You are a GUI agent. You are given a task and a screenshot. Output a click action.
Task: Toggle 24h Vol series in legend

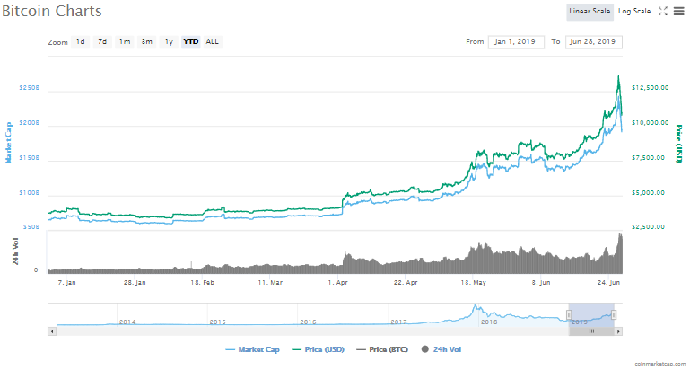pyautogui.click(x=441, y=349)
